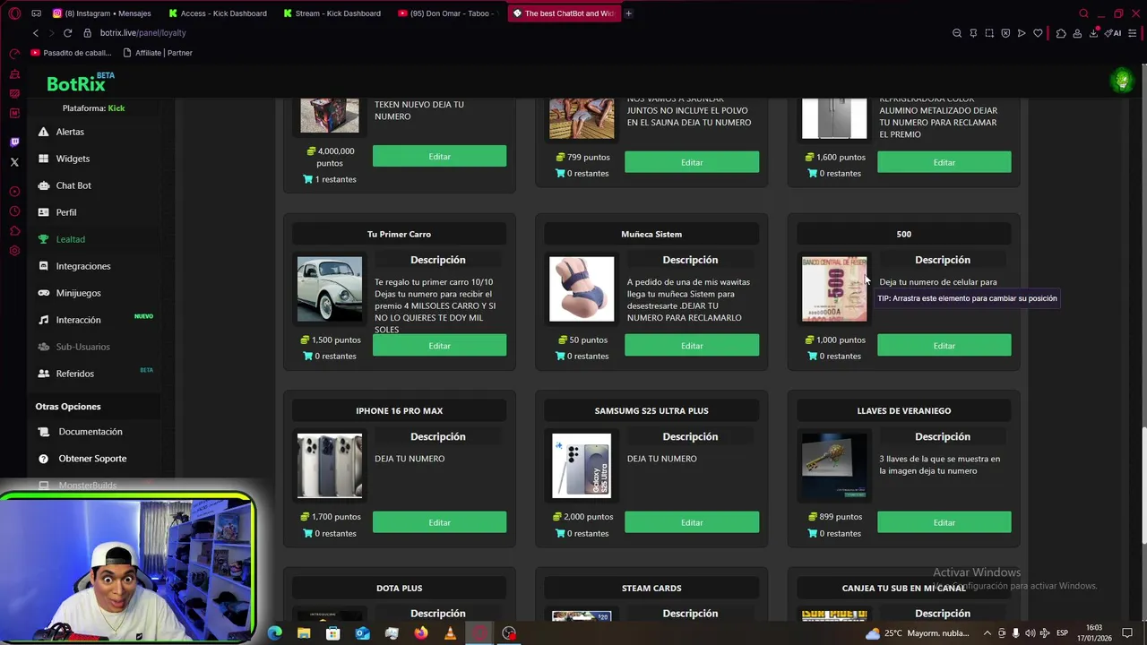Screen dimensions: 1147x645
Task: Open the Affiliate | Partner bookmark
Action: coord(158,53)
